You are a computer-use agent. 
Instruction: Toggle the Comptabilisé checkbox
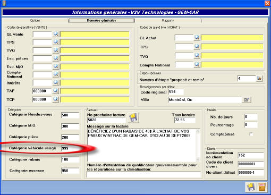click(251, 134)
